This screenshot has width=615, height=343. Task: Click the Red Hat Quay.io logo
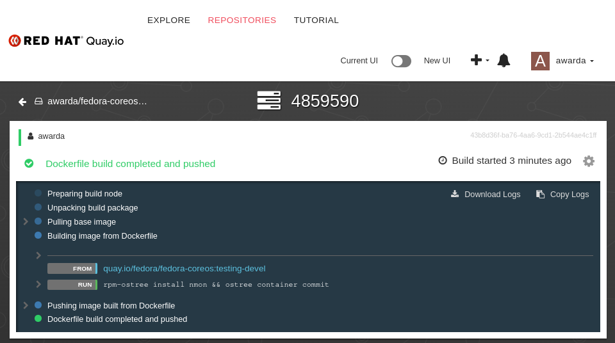pyautogui.click(x=66, y=41)
